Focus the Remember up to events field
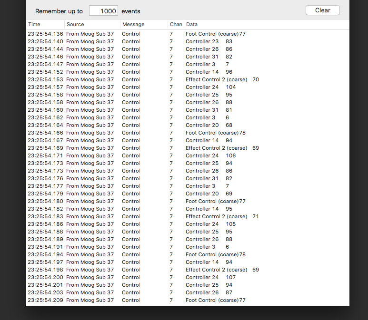Viewport: 368px width, 320px height. (x=103, y=11)
